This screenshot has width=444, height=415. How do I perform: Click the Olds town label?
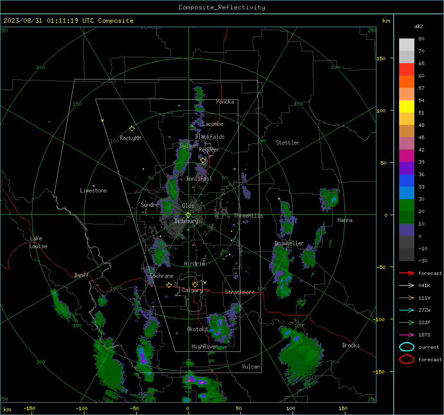click(x=188, y=206)
